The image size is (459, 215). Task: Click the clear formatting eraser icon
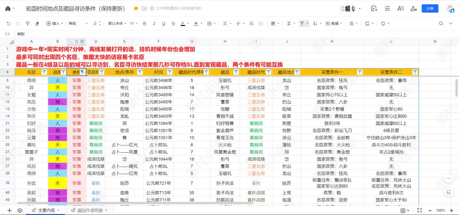(x=37, y=24)
